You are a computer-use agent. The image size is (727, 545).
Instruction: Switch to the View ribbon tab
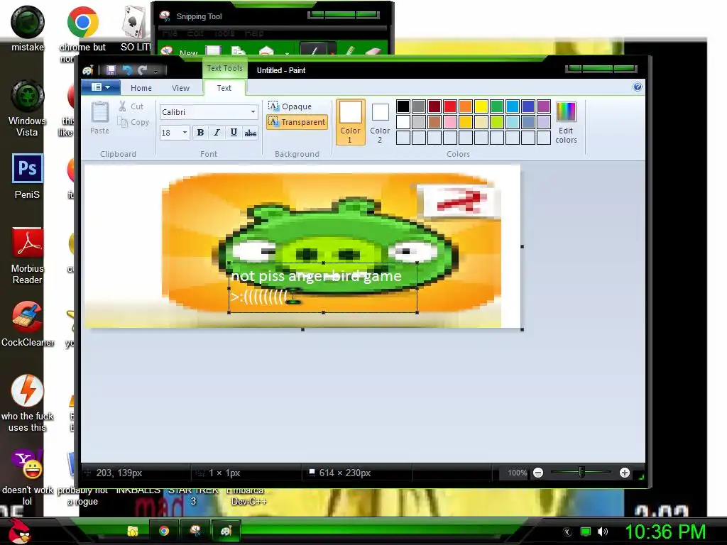click(180, 87)
